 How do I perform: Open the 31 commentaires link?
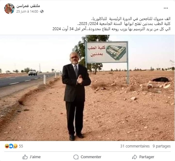coord(135,146)
